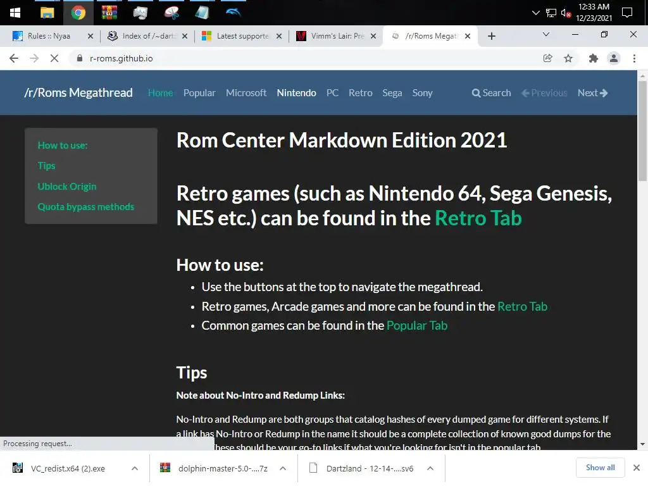Screen dimensions: 648x486
Task: Open the tab search dropdown
Action: point(546,35)
